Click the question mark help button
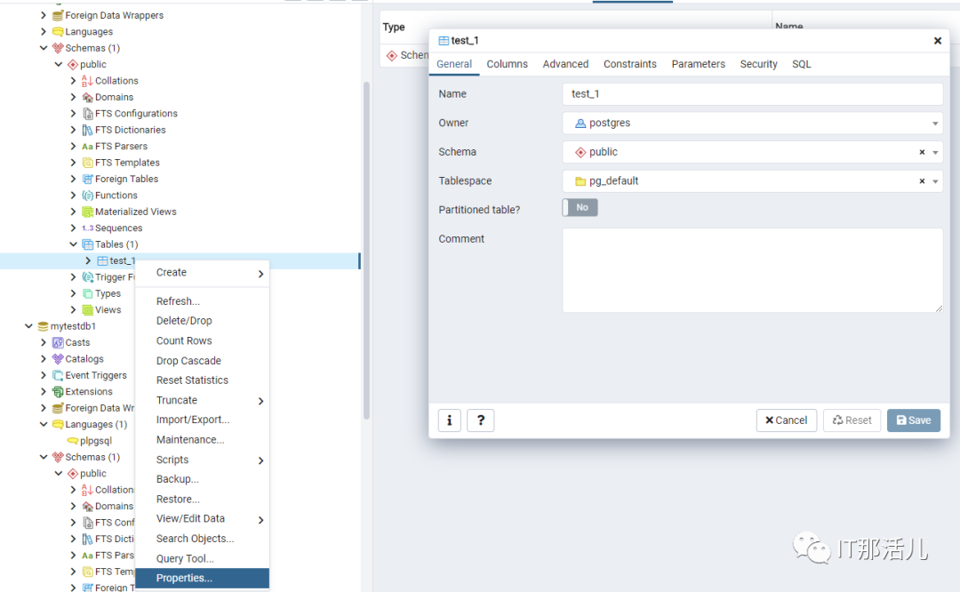Screen dimensions: 960x592 [480, 420]
